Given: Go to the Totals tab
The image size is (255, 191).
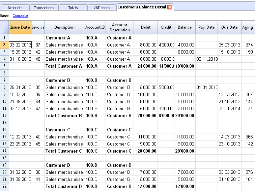Looking at the screenshot, I should pos(73,8).
